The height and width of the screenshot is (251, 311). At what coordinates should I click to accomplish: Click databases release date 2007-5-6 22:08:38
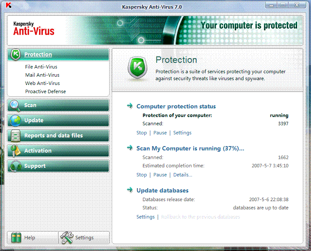pos(269,199)
